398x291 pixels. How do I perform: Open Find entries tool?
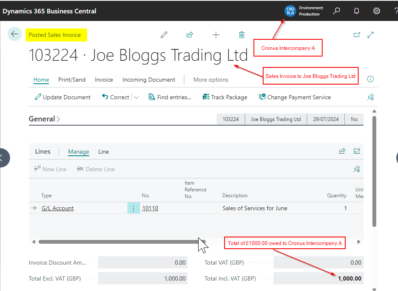tap(170, 97)
